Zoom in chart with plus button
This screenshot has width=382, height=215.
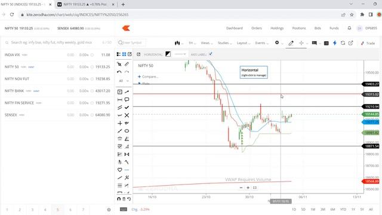pos(248,188)
